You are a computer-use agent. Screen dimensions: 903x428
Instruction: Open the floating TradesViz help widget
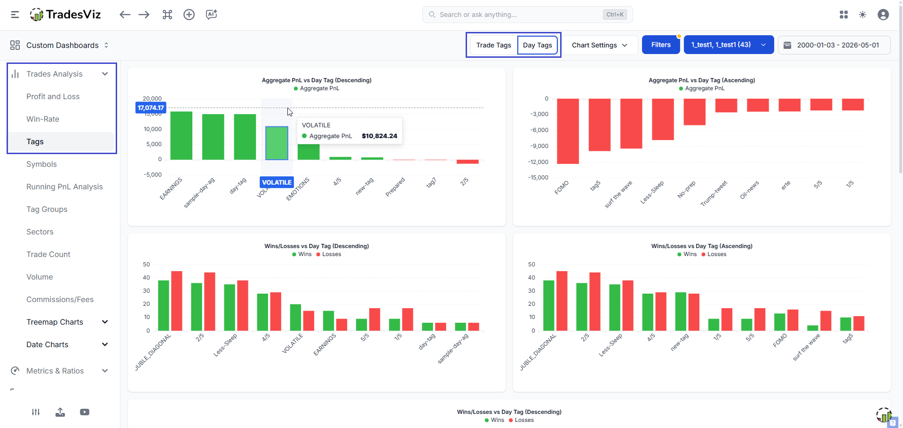tap(884, 415)
